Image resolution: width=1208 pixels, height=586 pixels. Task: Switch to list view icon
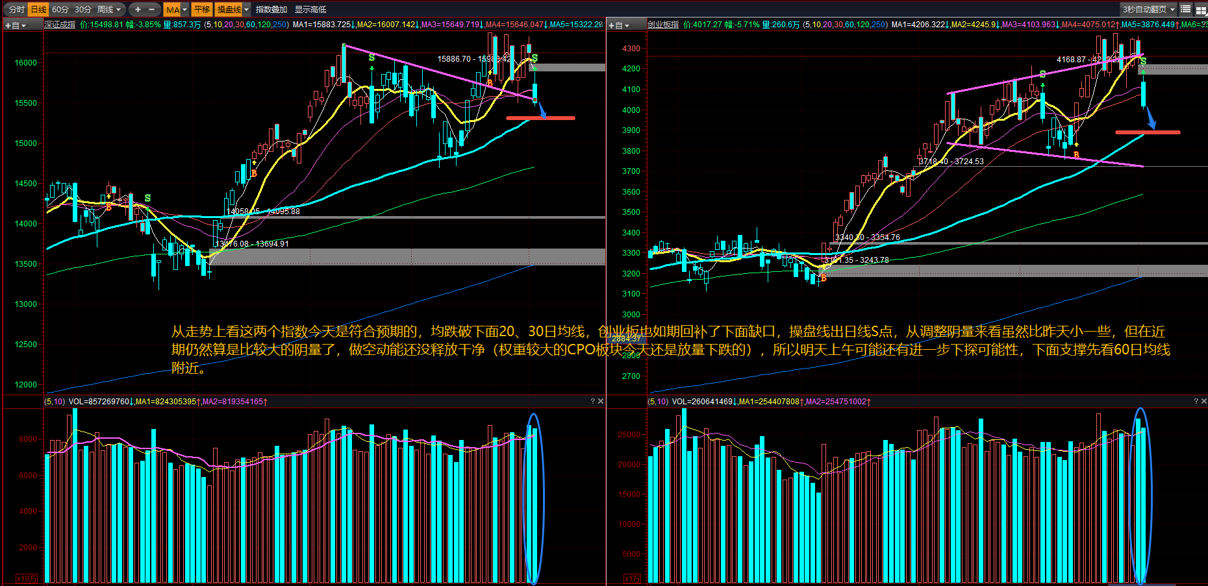[1186, 9]
